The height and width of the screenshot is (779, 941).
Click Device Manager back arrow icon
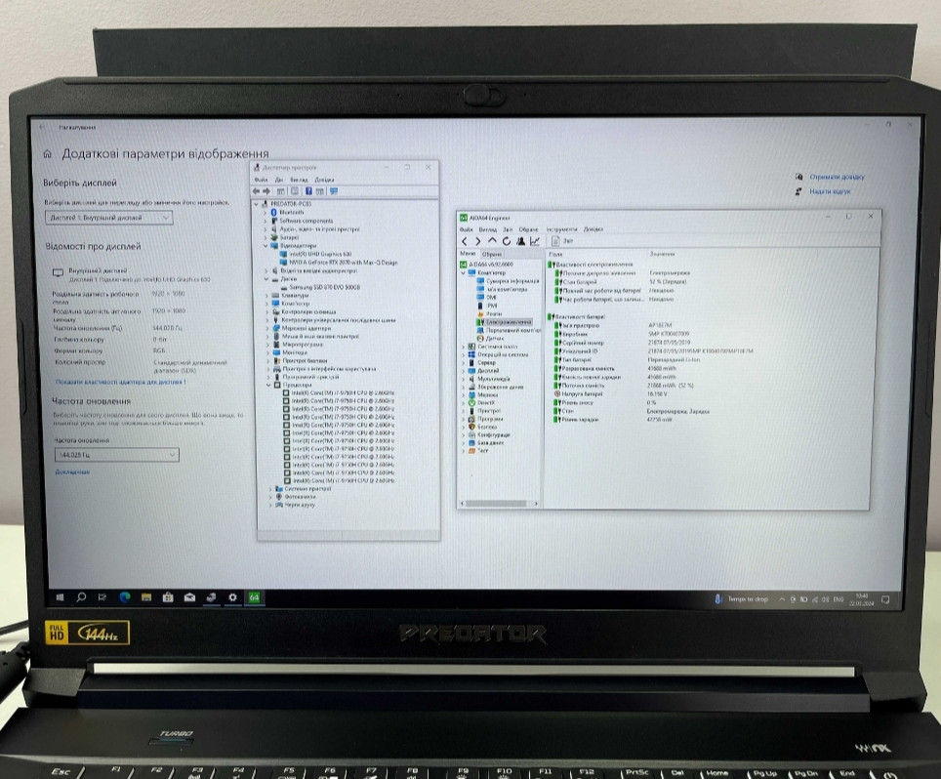pos(257,191)
